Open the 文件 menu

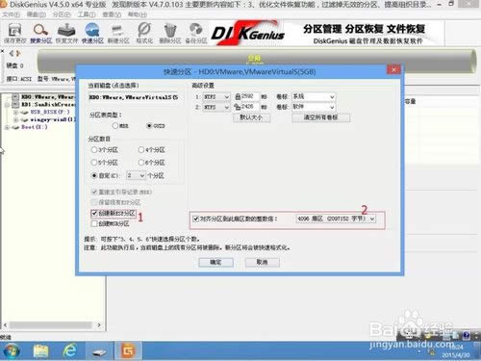coord(11,14)
